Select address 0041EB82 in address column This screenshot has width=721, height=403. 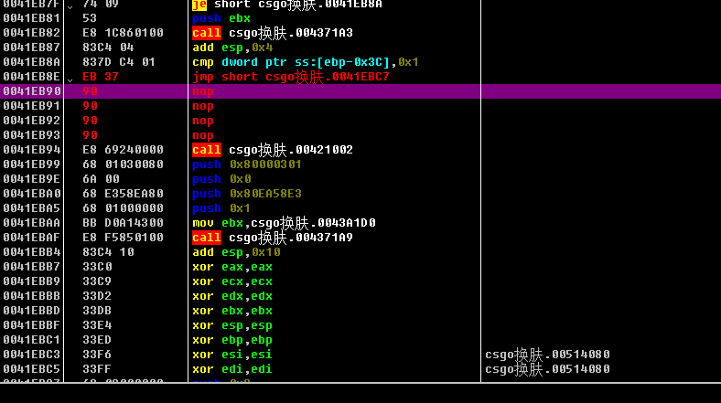[31, 33]
